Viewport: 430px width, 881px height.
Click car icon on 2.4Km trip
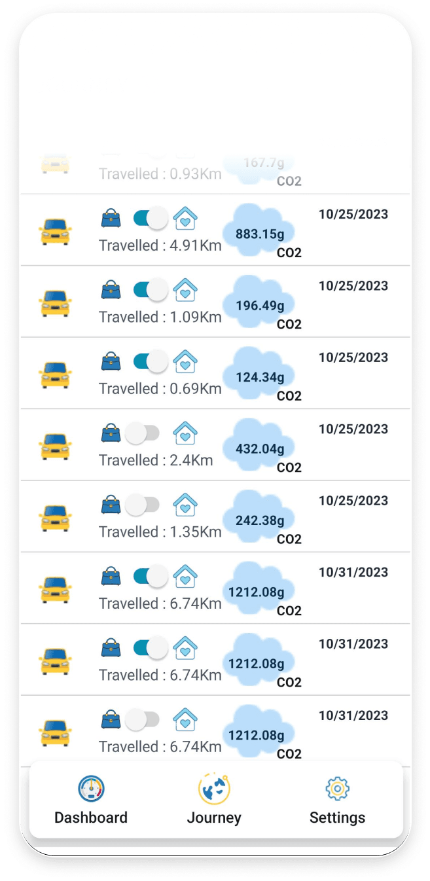(56, 447)
